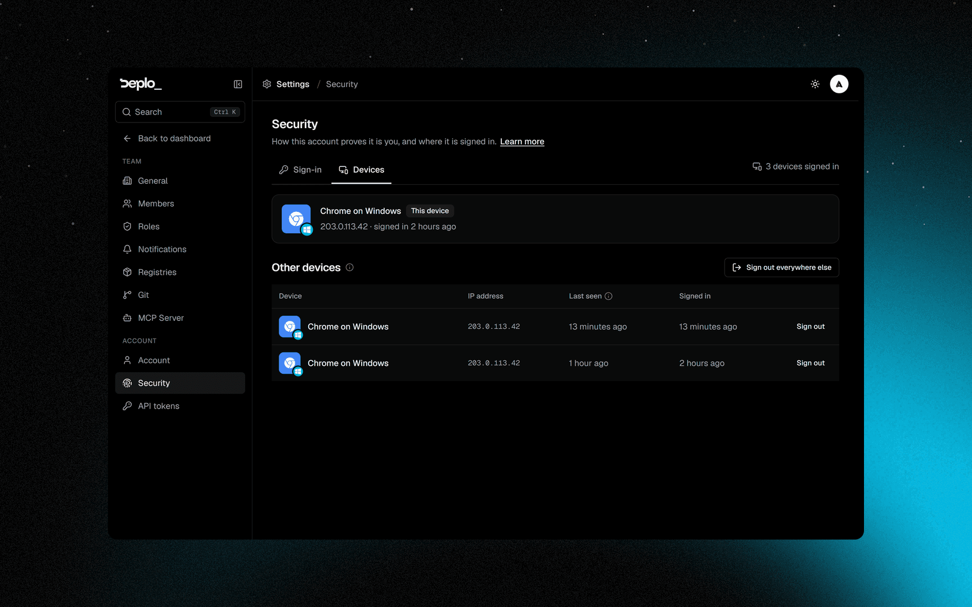Collapse the sidebar with the panel icon
Image resolution: width=972 pixels, height=607 pixels.
tap(238, 84)
